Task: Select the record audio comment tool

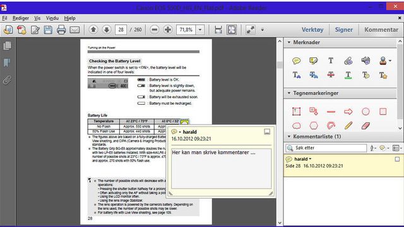Action: (365, 61)
